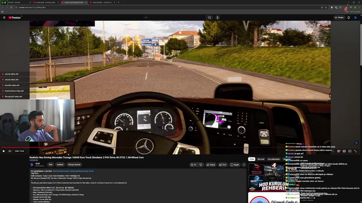
Task: Start voice search with microphone icon
Action: (217, 17)
